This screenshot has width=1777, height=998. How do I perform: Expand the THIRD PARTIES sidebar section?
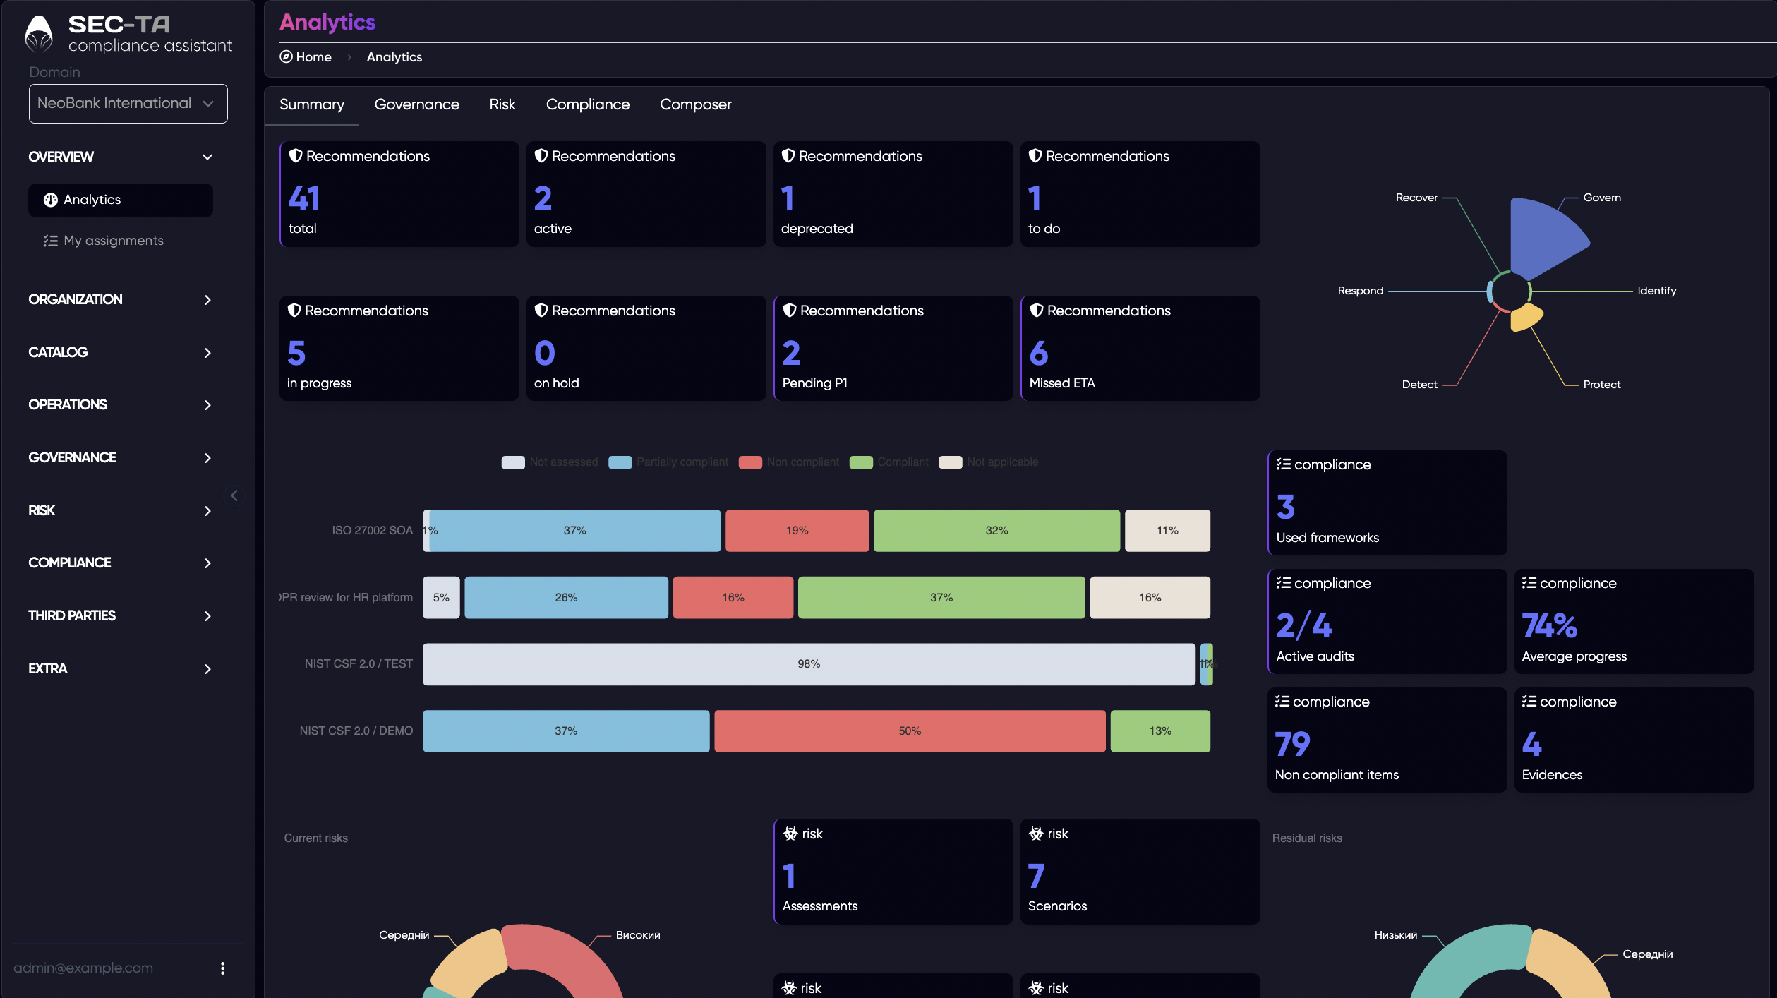click(120, 615)
